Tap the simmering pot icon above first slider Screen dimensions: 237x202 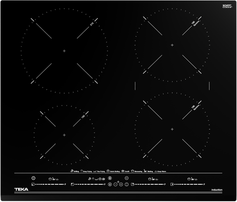click(50, 179)
